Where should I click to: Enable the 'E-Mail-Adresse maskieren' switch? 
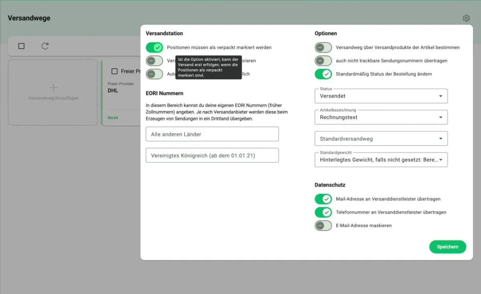[323, 226]
